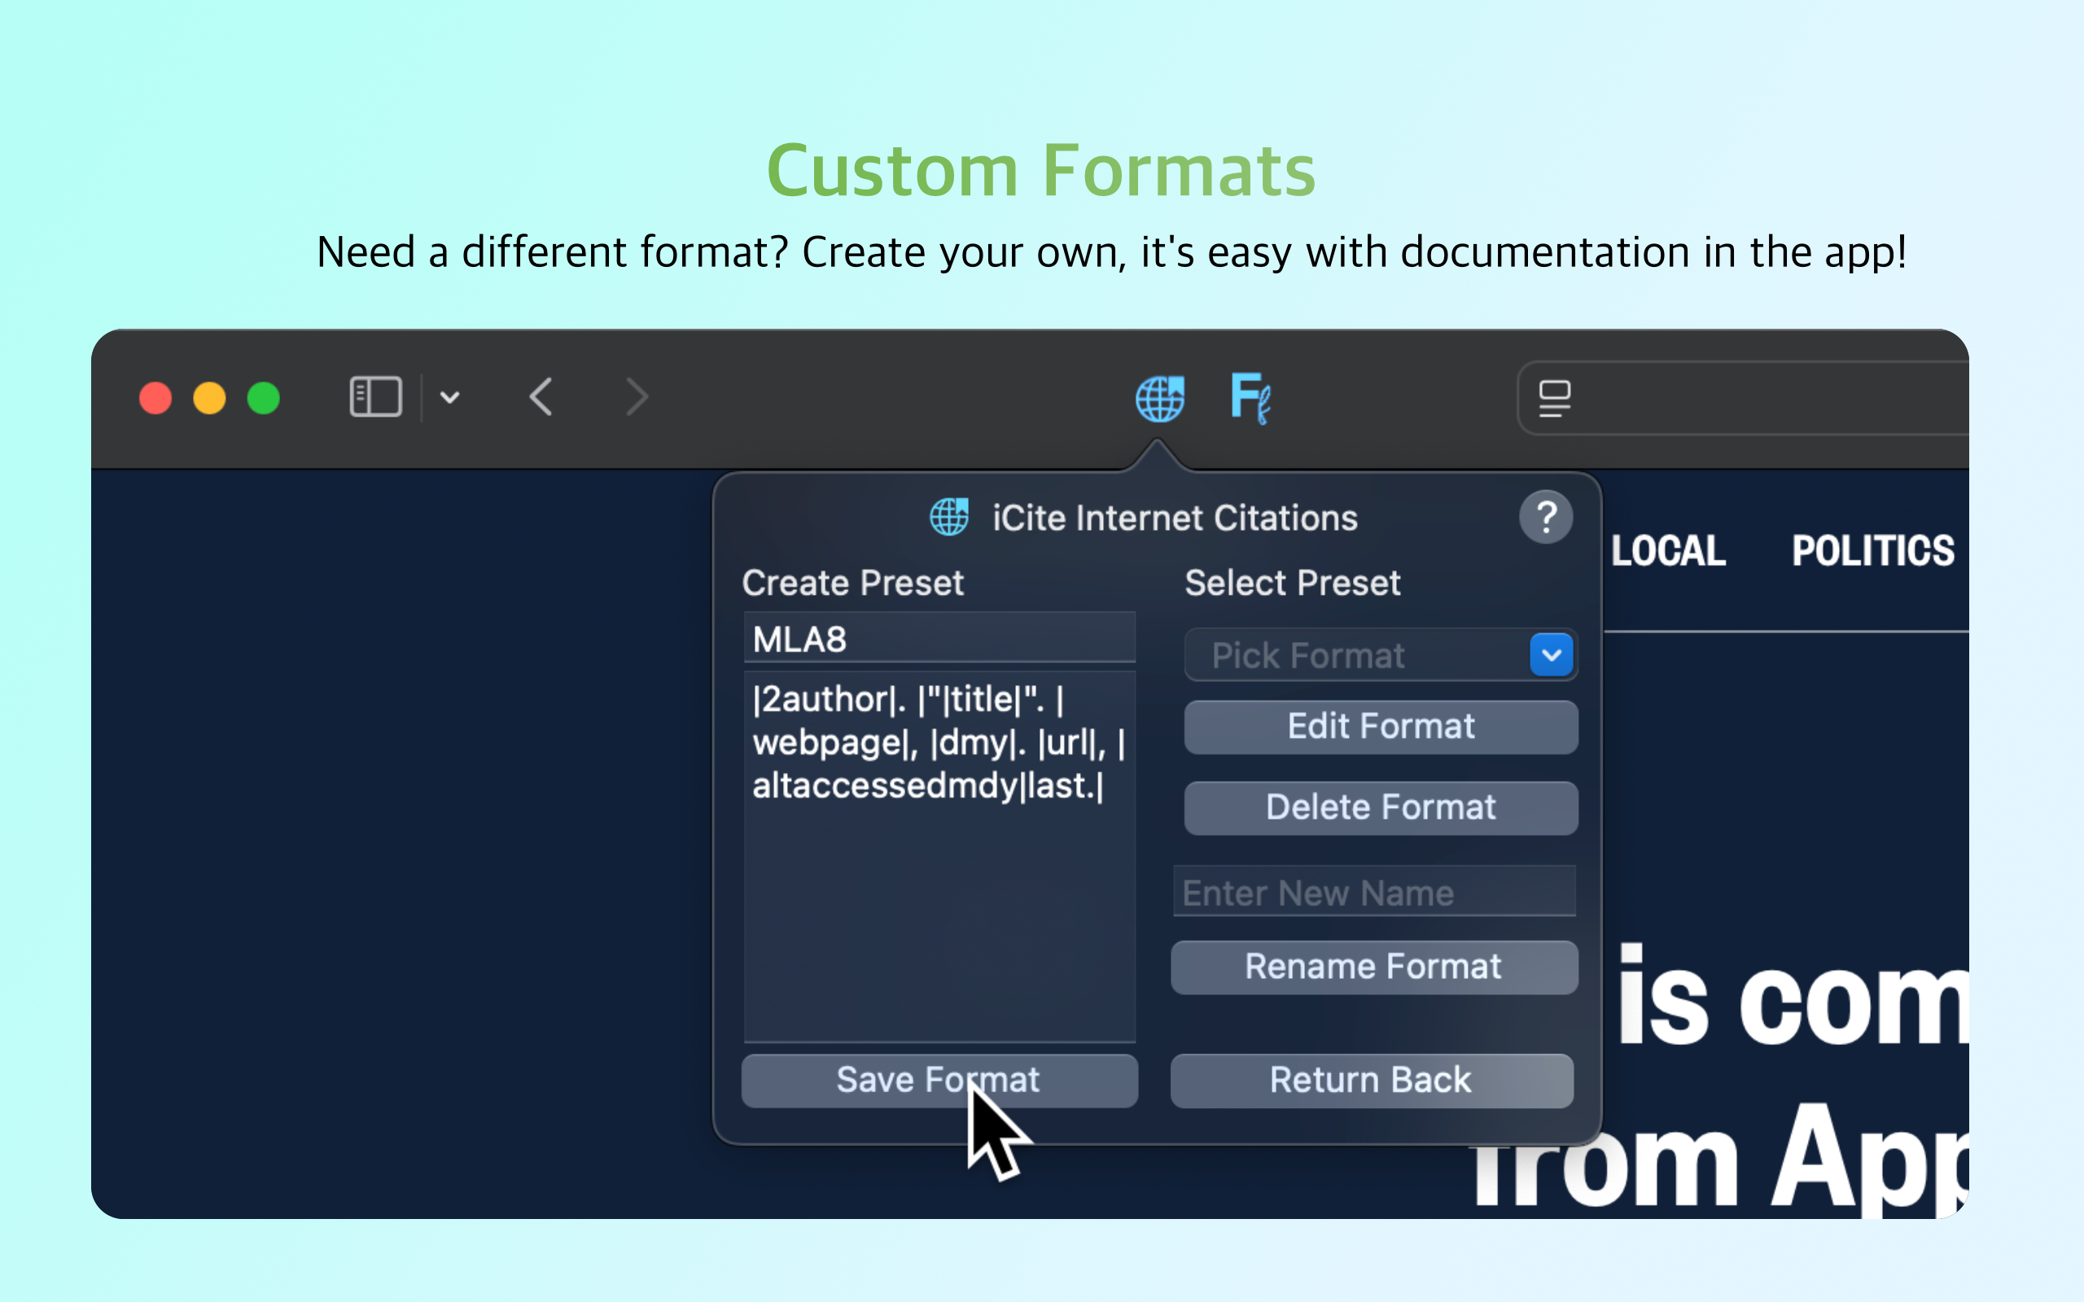Click the iCite popup header globe logo
Image resolution: width=2084 pixels, height=1302 pixels.
pos(949,518)
